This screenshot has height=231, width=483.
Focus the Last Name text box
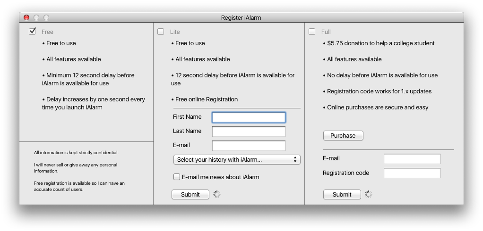tap(249, 132)
